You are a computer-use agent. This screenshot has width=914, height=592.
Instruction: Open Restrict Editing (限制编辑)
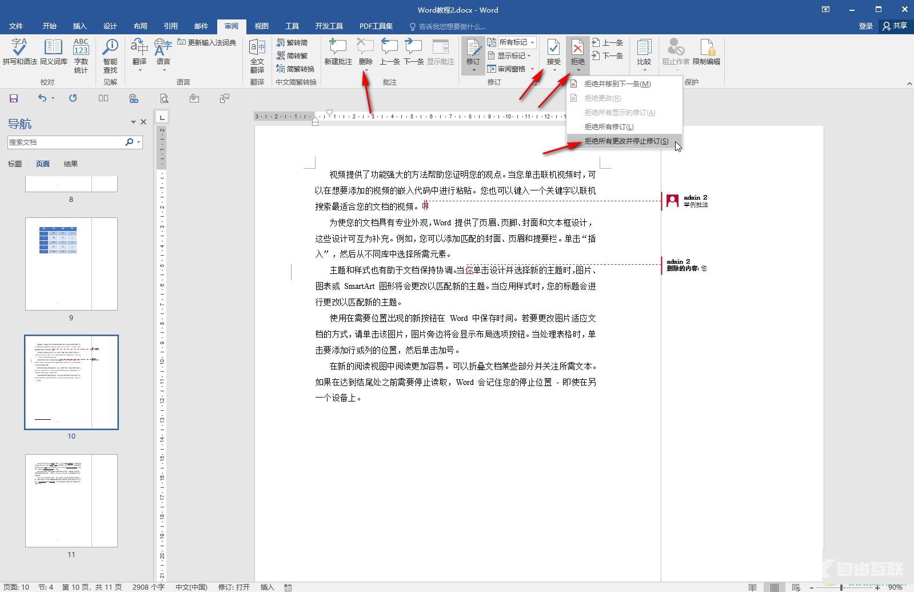[x=707, y=52]
